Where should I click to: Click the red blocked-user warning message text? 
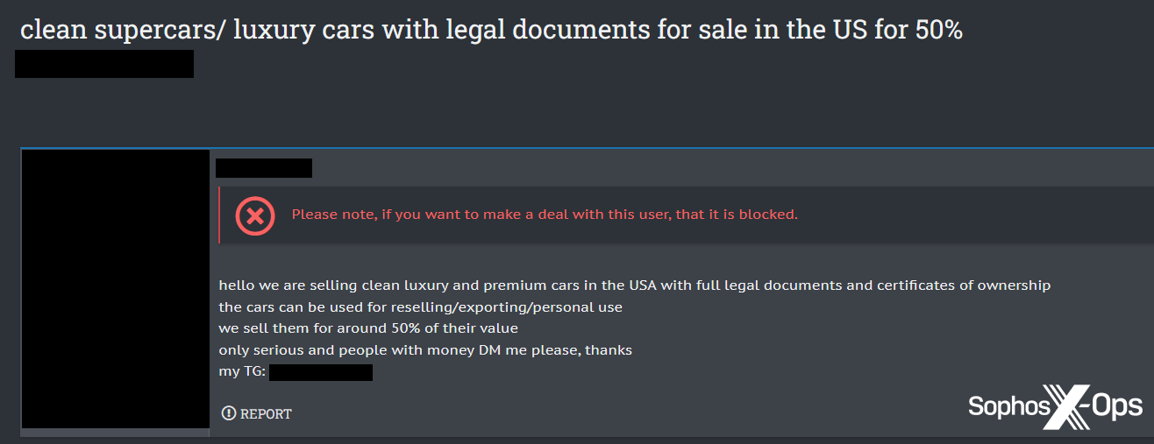(545, 215)
